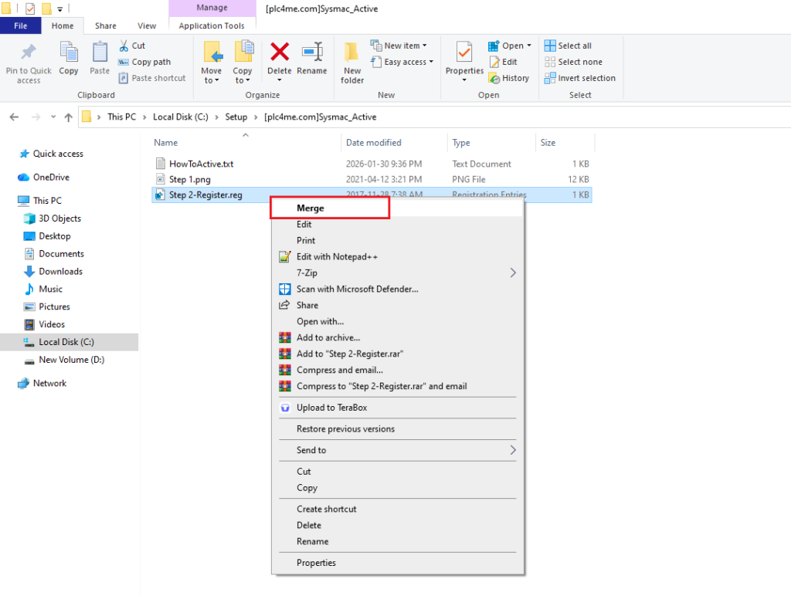Open Downloads in navigation pane
Screen dimensions: 791x596
(x=60, y=272)
